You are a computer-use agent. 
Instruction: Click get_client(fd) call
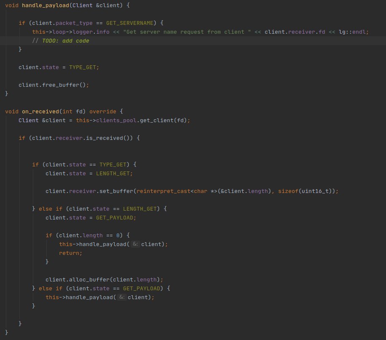(164, 120)
